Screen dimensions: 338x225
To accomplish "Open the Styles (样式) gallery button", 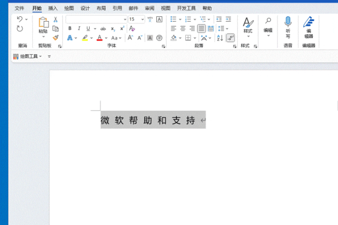I will tap(248, 27).
